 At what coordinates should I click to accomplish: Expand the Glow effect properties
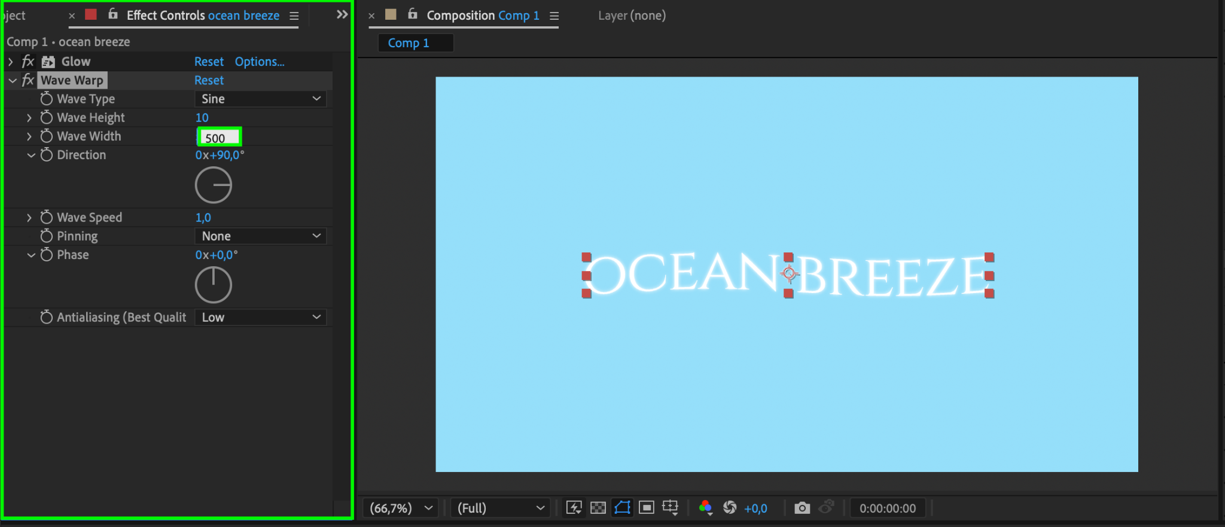point(10,62)
